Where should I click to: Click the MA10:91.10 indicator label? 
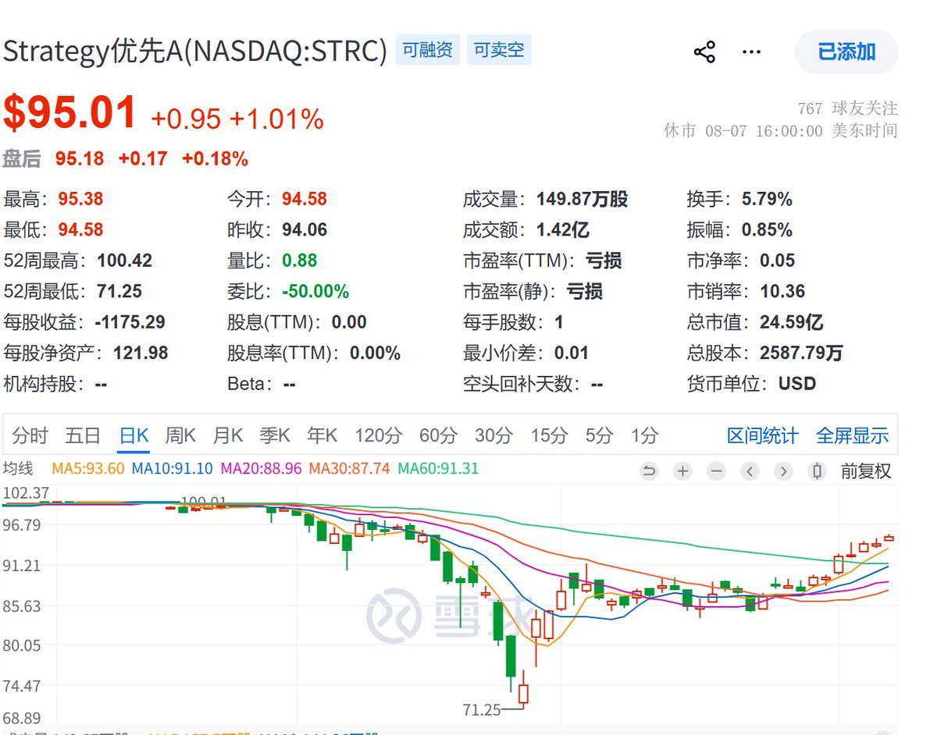coord(173,469)
